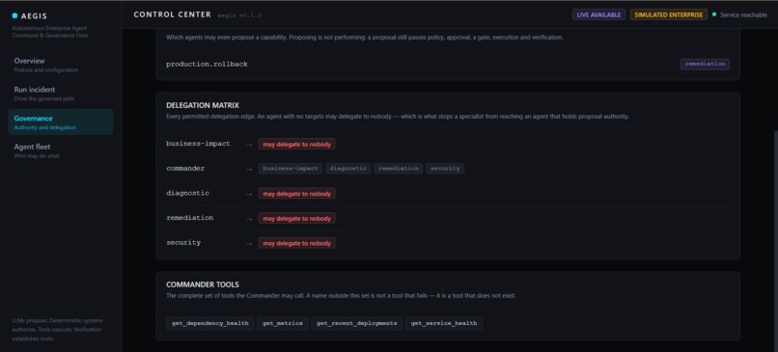778x352 pixels.
Task: Open the Overview section
Action: [61, 65]
